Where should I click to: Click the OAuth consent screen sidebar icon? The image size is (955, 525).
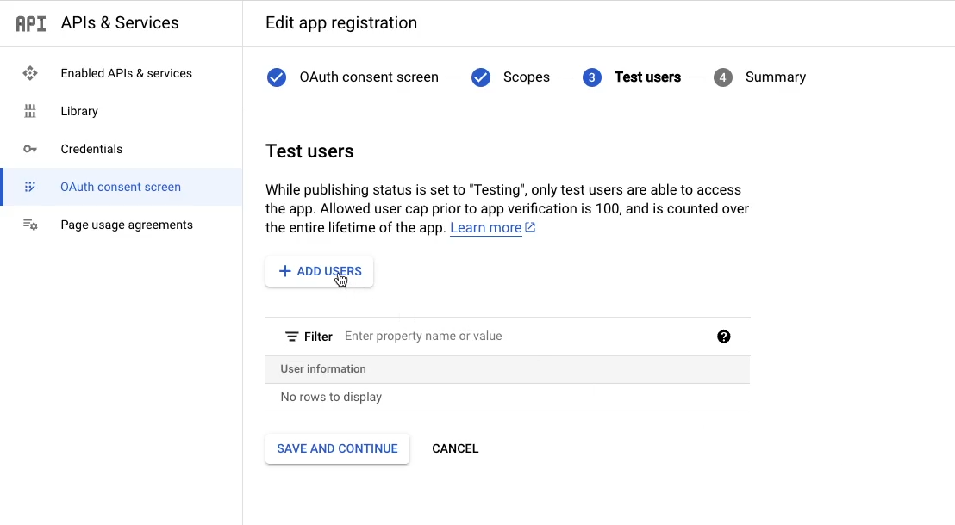click(x=30, y=187)
